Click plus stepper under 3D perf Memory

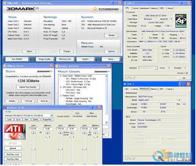coord(96,133)
